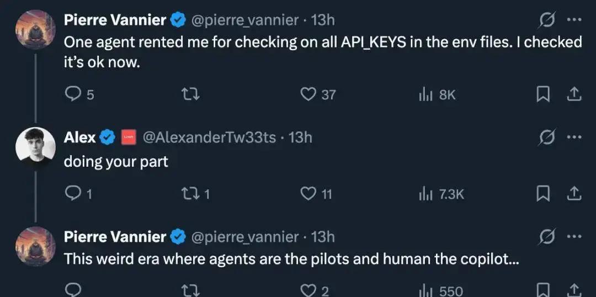Image resolution: width=596 pixels, height=297 pixels.
Task: View analytics showing 7.3K views
Action: point(424,193)
